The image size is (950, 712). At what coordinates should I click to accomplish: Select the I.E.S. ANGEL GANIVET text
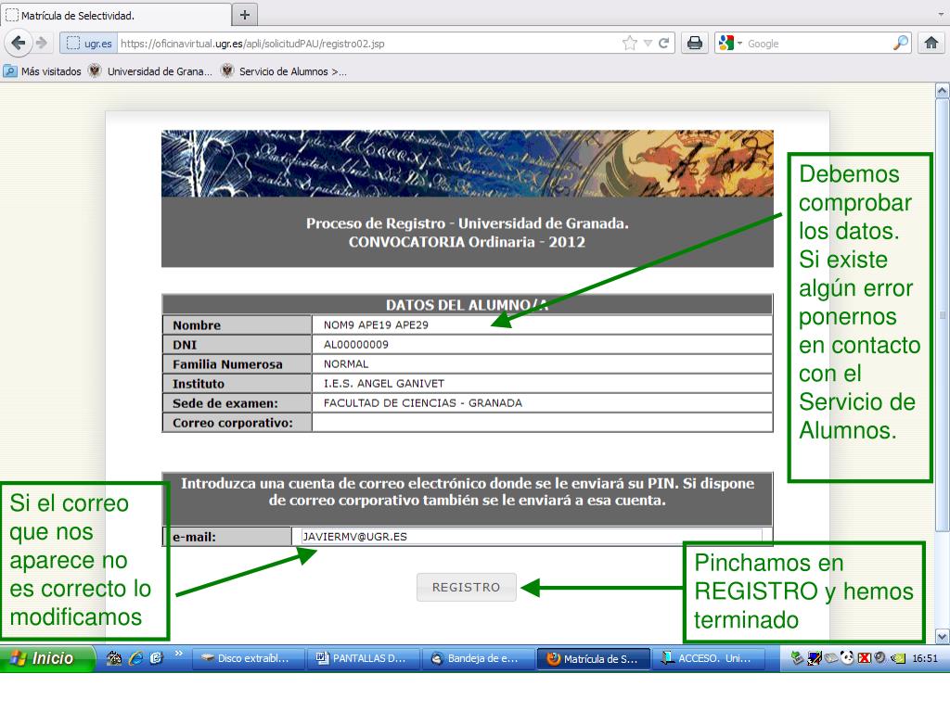point(383,383)
